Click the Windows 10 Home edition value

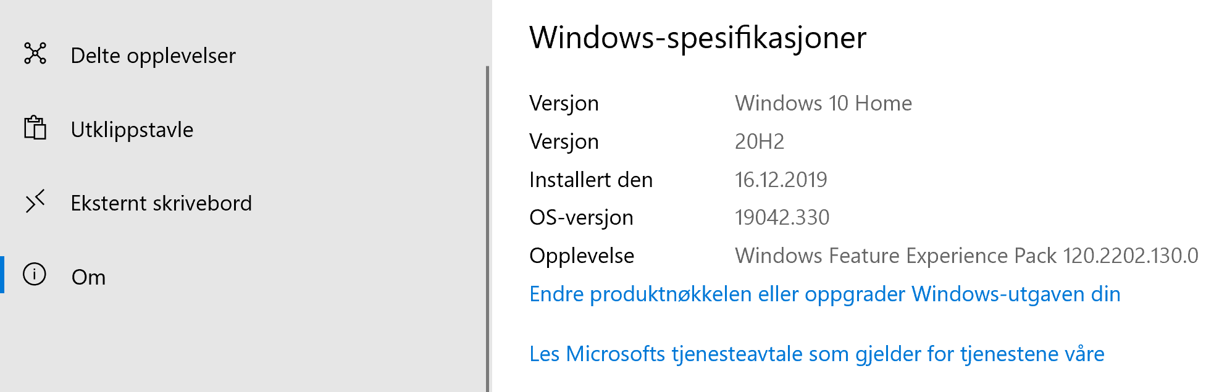click(x=823, y=103)
